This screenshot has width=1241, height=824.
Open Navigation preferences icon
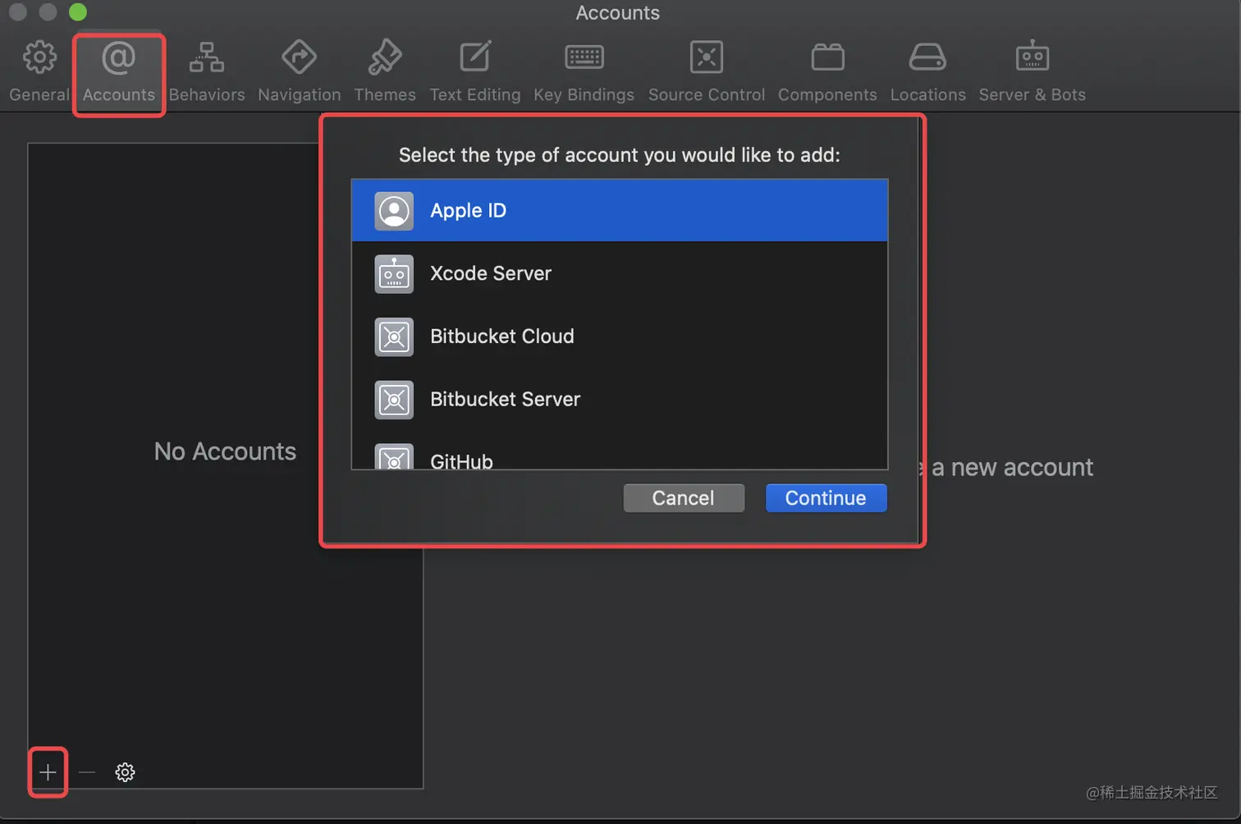click(299, 57)
